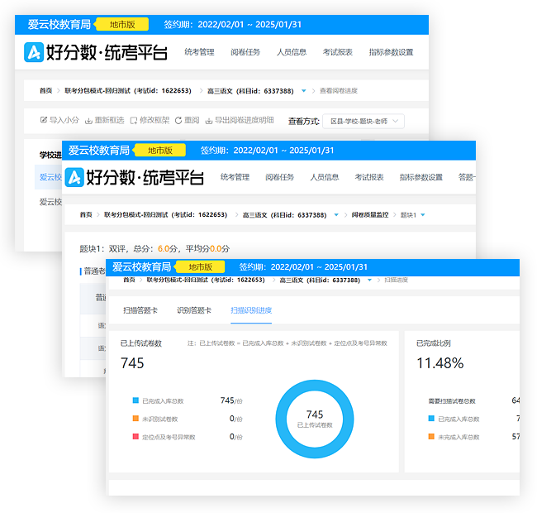This screenshot has height=513, width=537.
Task: Expand the 题块1 breadcrumb dropdown arrow
Action: pyautogui.click(x=423, y=215)
